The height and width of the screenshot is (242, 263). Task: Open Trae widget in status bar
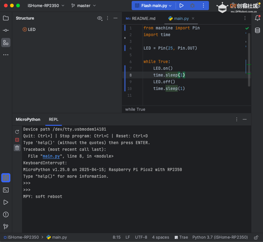[x=181, y=237]
